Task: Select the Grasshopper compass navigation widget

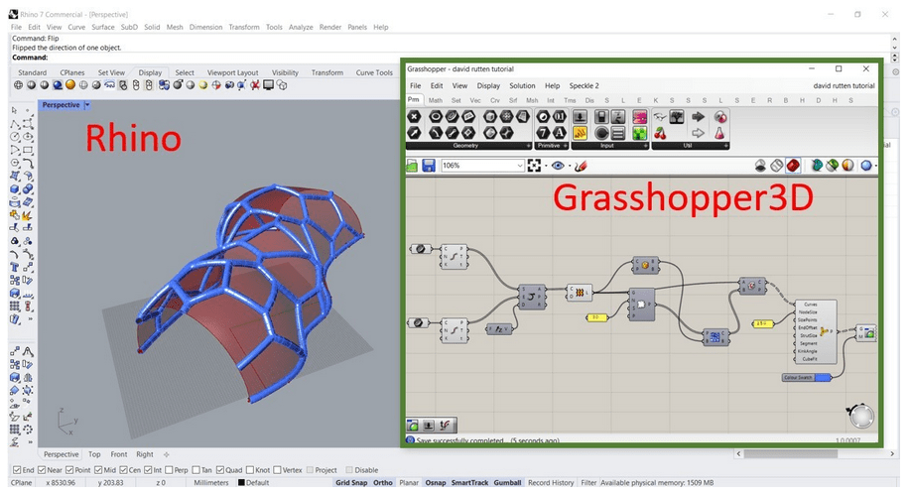Action: click(862, 416)
